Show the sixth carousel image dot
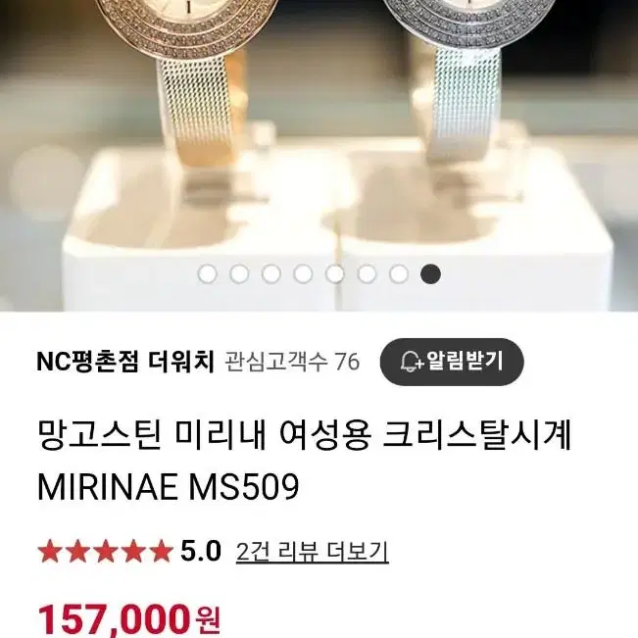 click(x=367, y=273)
